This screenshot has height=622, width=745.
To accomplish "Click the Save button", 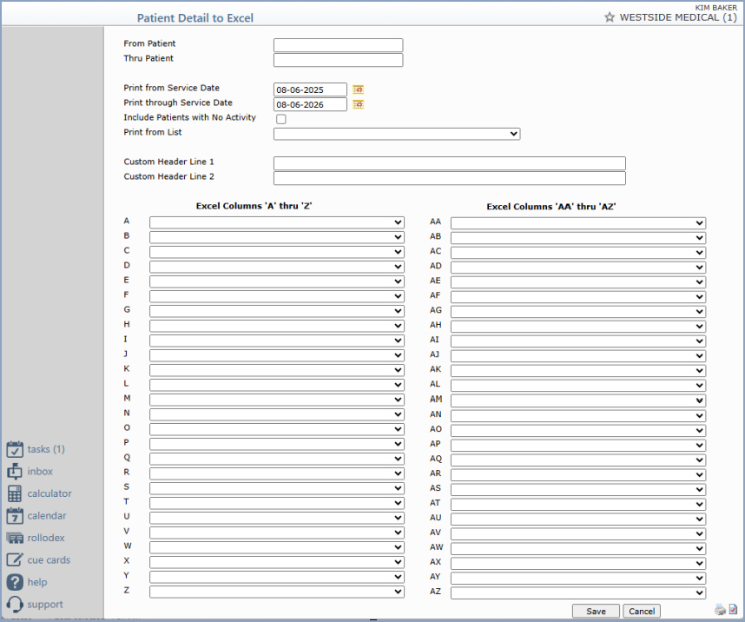I will click(596, 611).
